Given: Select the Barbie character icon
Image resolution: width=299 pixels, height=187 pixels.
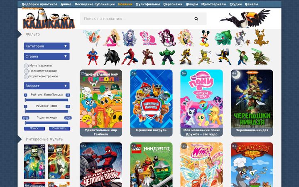Looking at the screenshot, I should coord(112,38).
